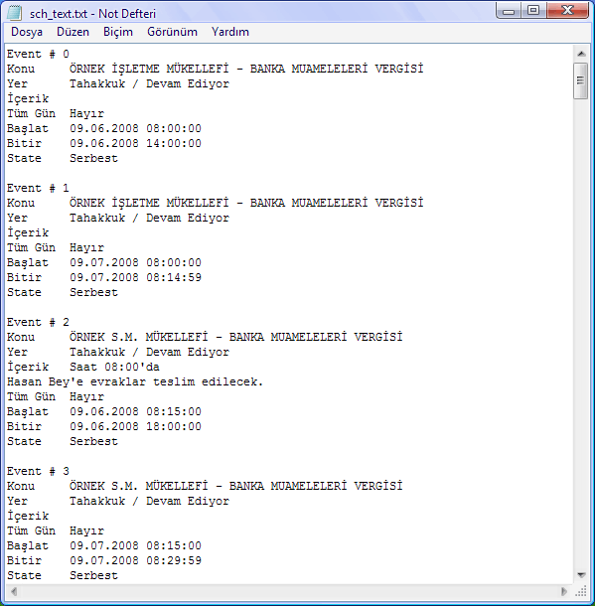The height and width of the screenshot is (606, 595).
Task: Minimize the Not Defteri window
Action: (509, 10)
